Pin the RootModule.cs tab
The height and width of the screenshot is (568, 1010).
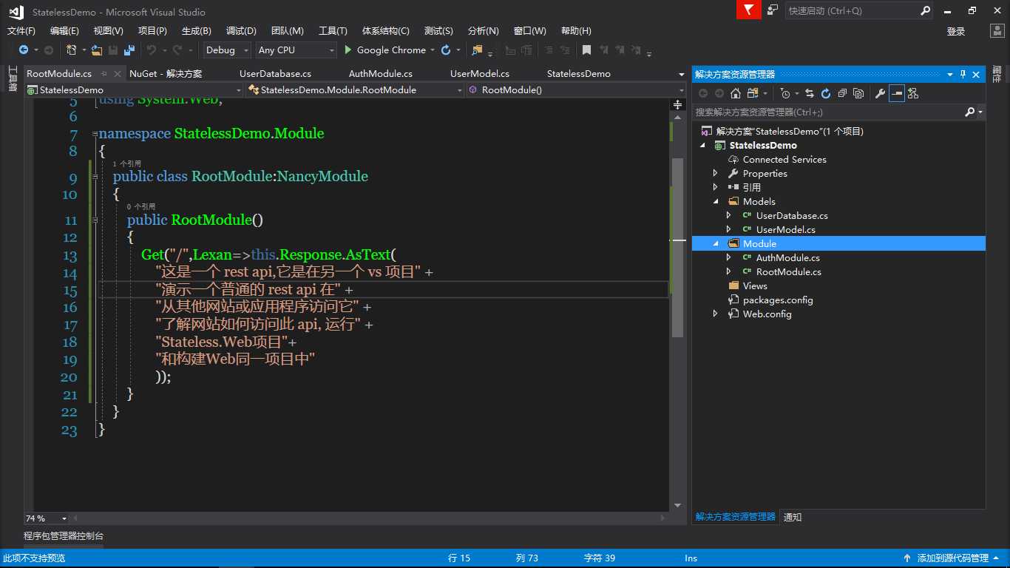tap(104, 74)
